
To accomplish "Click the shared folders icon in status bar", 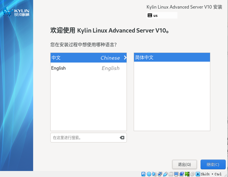I will coord(171,174).
